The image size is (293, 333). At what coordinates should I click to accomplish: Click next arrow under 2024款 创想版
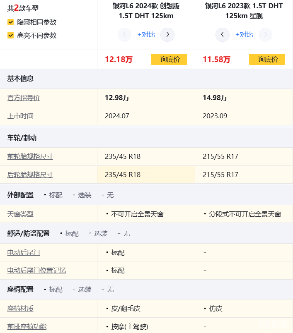click(167, 35)
